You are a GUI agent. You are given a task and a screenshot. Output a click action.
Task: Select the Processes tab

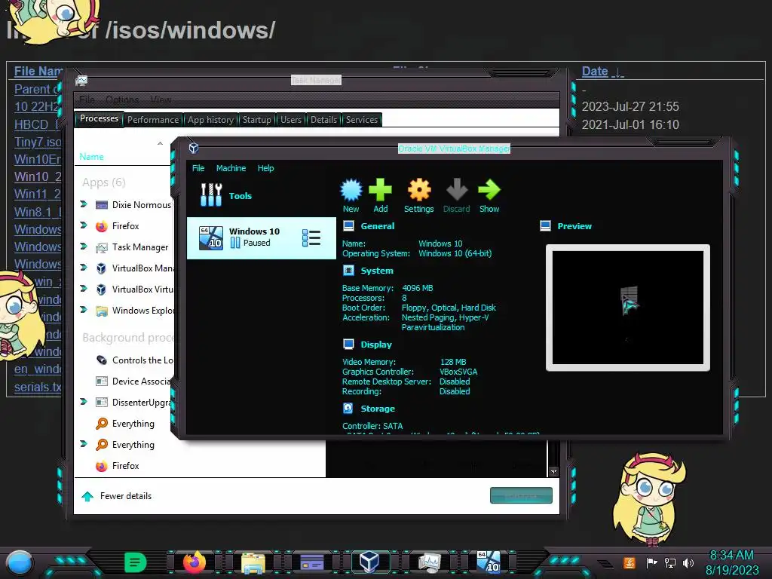pos(99,118)
